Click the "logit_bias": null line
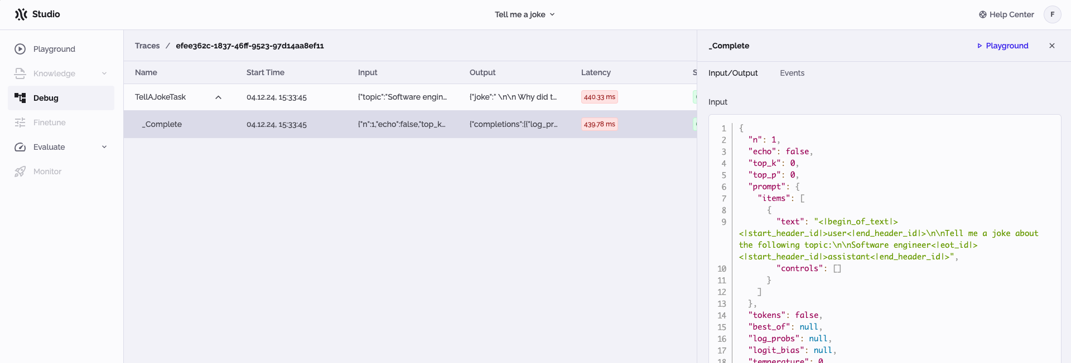 (x=792, y=350)
